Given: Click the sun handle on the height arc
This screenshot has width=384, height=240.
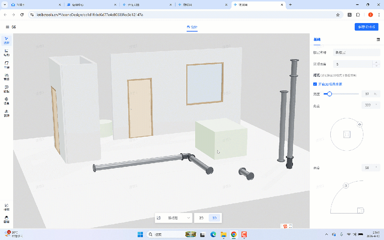Looking at the screenshot, I should point(346,186).
